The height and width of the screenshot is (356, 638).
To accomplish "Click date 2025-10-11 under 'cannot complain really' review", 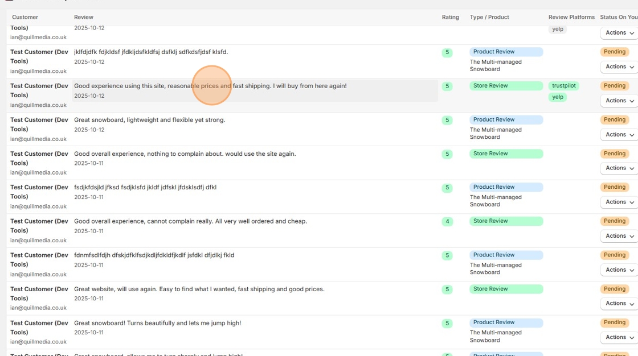I will point(89,231).
